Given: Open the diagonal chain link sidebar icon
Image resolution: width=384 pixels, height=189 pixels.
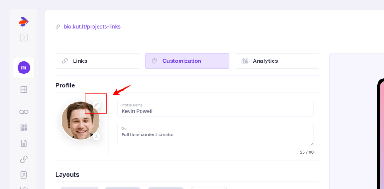Looking at the screenshot, I should (24, 159).
